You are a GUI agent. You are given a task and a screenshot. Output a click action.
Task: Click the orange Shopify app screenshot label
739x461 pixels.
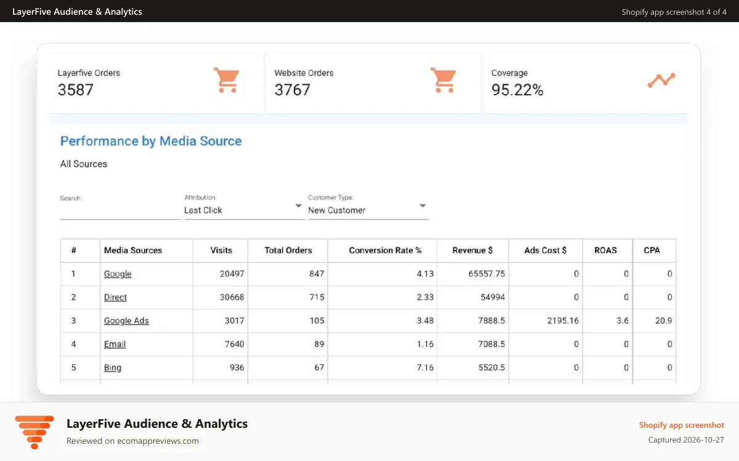(682, 425)
